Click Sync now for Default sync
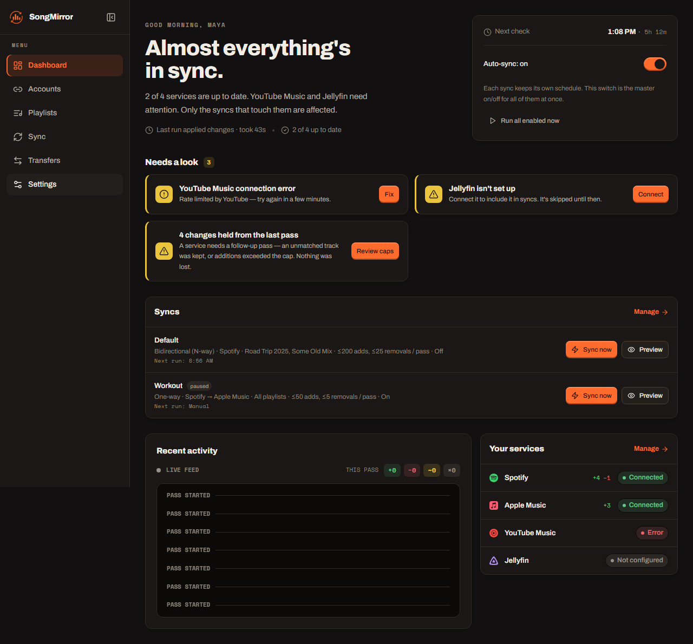This screenshot has width=693, height=644. coord(591,350)
